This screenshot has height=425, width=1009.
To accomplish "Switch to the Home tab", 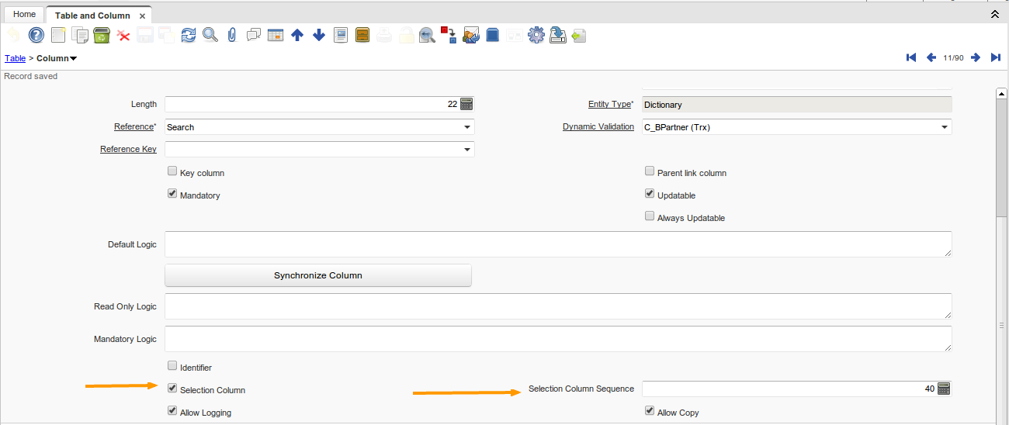I will point(24,15).
